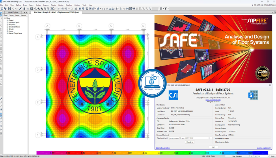This screenshot has height=158, width=276.
Task: Click the pointer select tool in left toolbar
Action: coord(1,14)
